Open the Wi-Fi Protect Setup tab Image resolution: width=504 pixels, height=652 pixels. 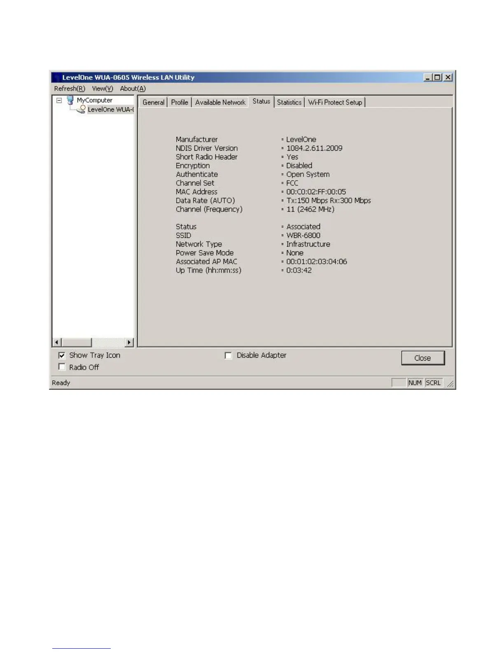coord(335,102)
